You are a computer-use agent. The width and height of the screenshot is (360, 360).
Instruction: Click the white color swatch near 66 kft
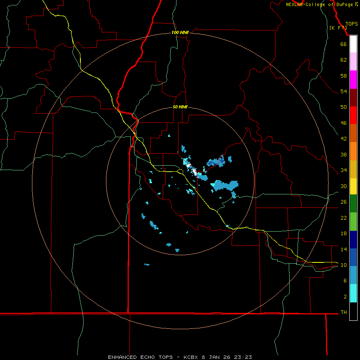(x=353, y=44)
